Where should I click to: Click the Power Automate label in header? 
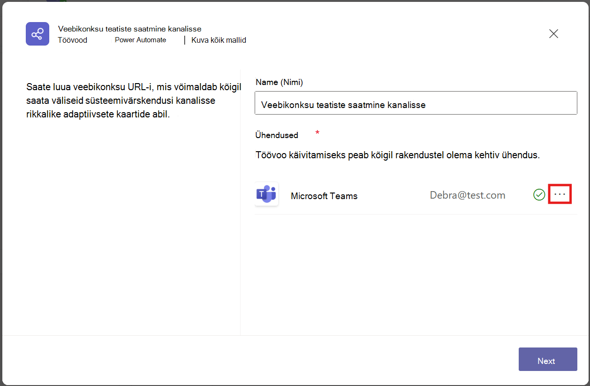[x=141, y=40]
